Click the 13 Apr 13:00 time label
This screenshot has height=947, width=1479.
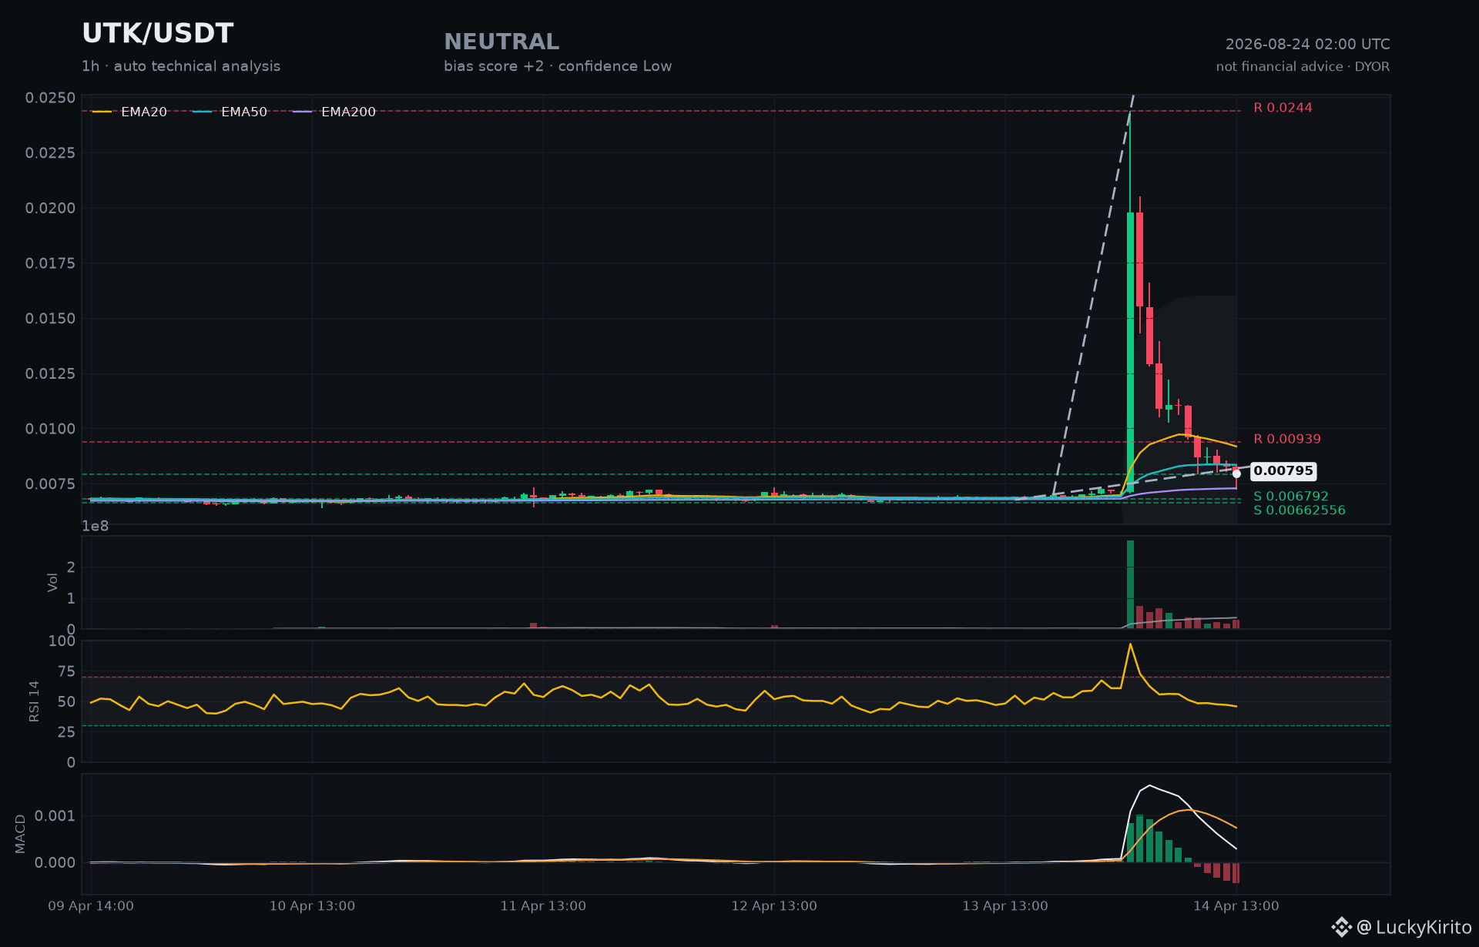coord(1005,906)
